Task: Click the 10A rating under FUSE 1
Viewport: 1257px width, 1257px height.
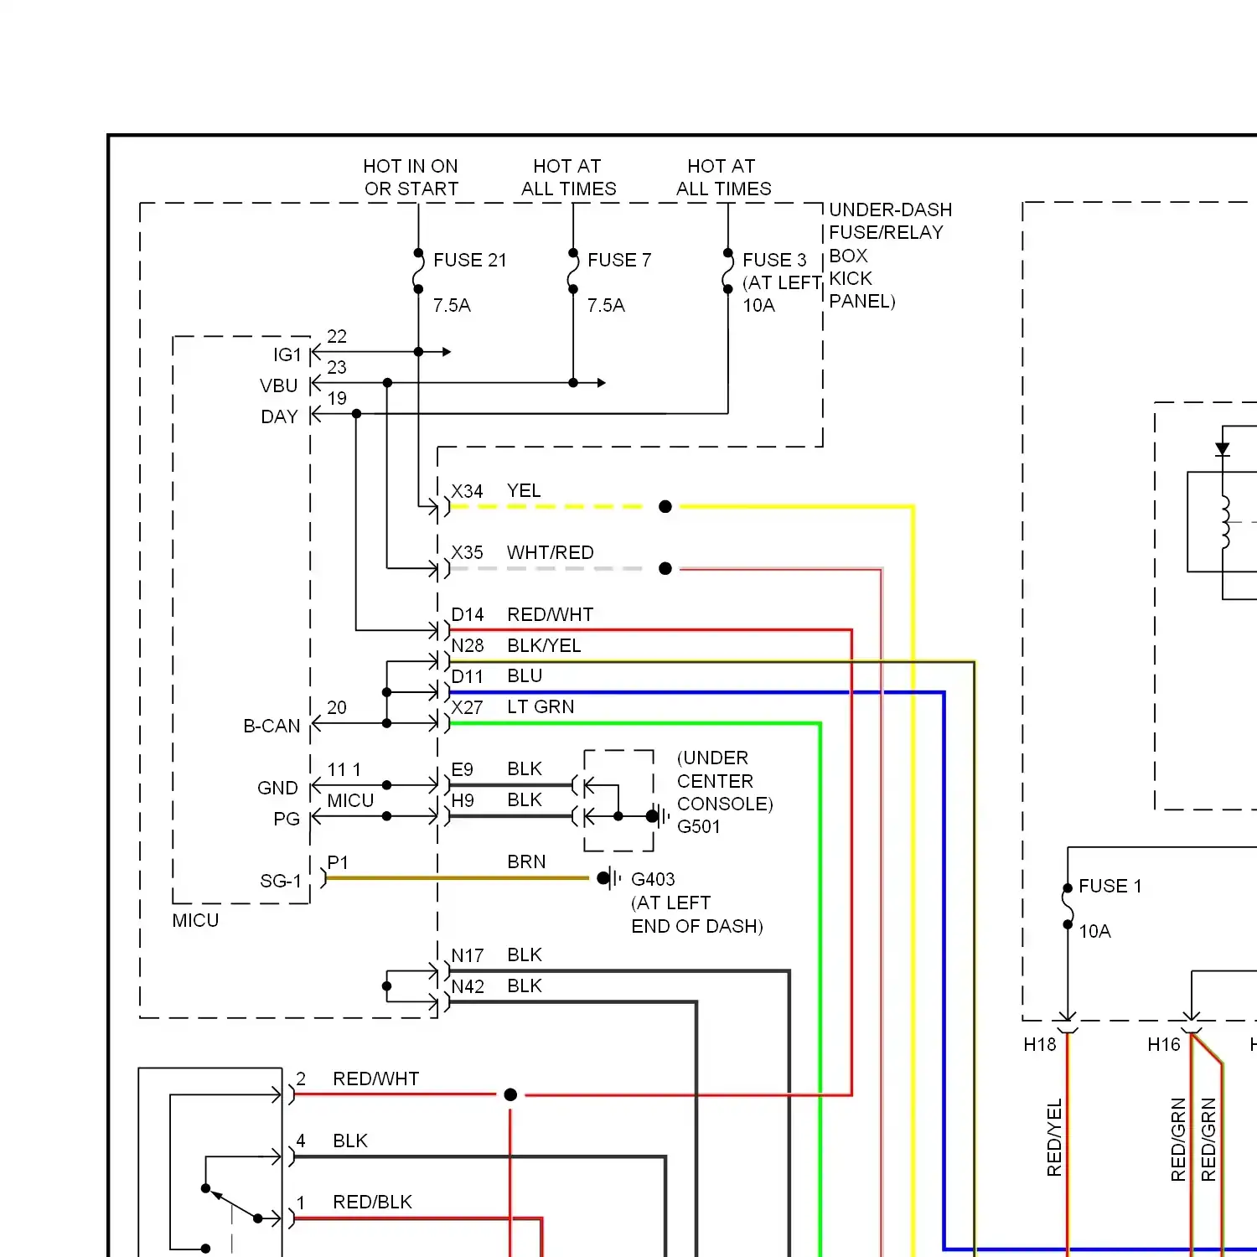Action: pyautogui.click(x=1094, y=931)
